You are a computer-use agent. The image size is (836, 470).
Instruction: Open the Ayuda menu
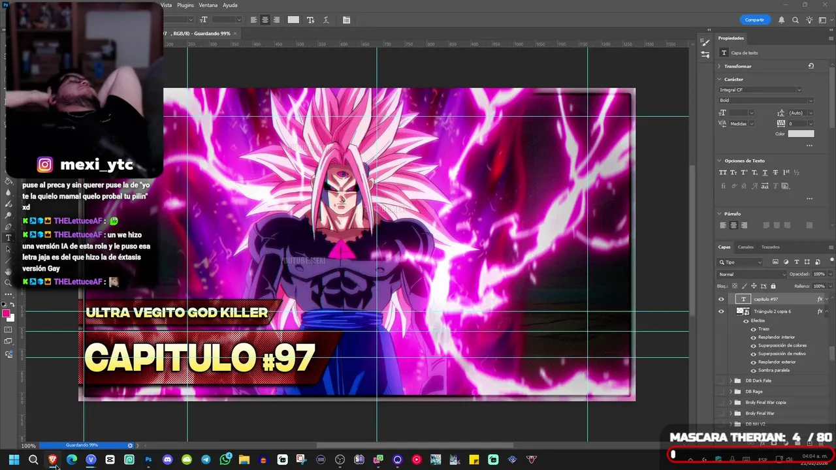pyautogui.click(x=230, y=5)
